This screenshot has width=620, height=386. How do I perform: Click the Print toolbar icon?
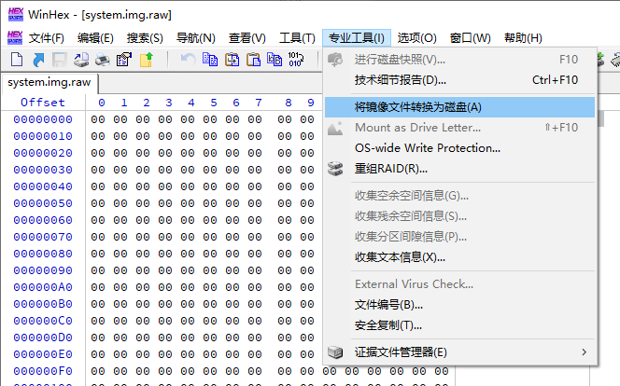click(103, 60)
